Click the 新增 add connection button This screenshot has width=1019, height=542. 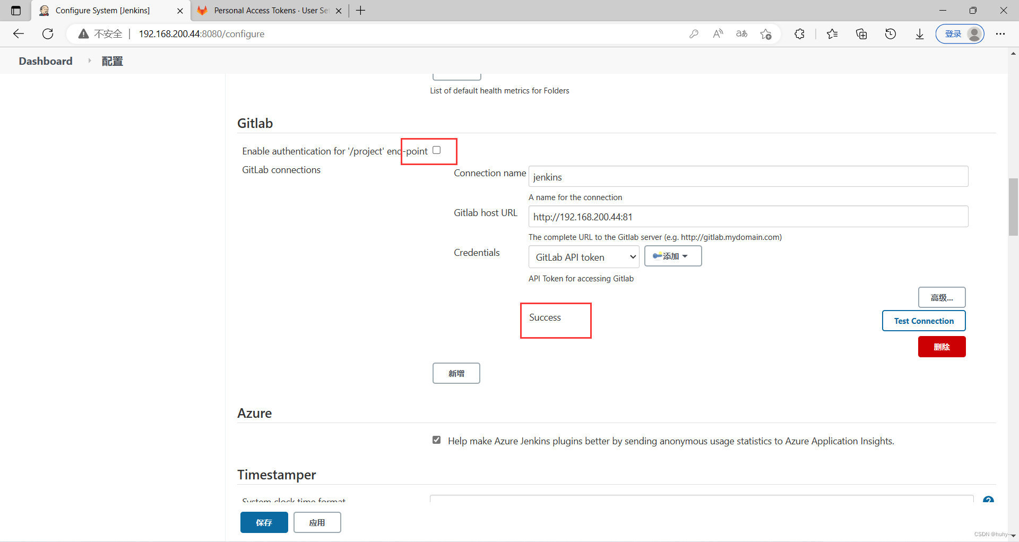[456, 373]
